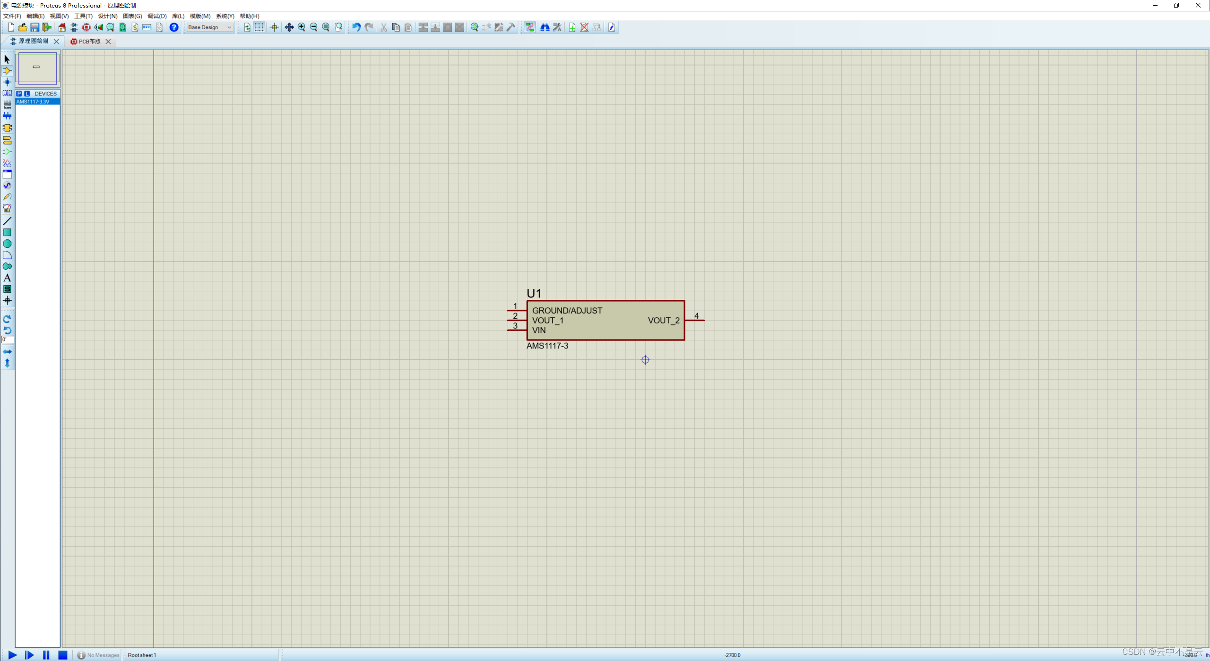This screenshot has width=1210, height=661.
Task: Open Graph Mode tool
Action: point(7,163)
